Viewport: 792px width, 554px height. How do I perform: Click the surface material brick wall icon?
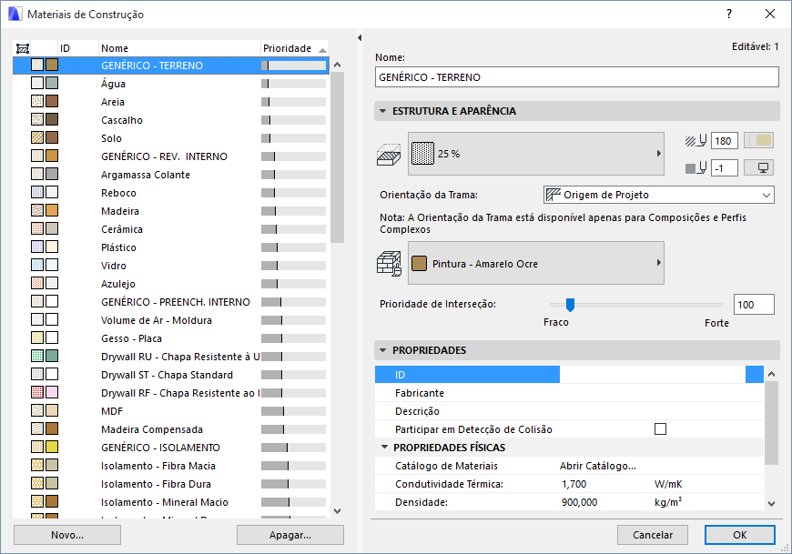pyautogui.click(x=389, y=264)
